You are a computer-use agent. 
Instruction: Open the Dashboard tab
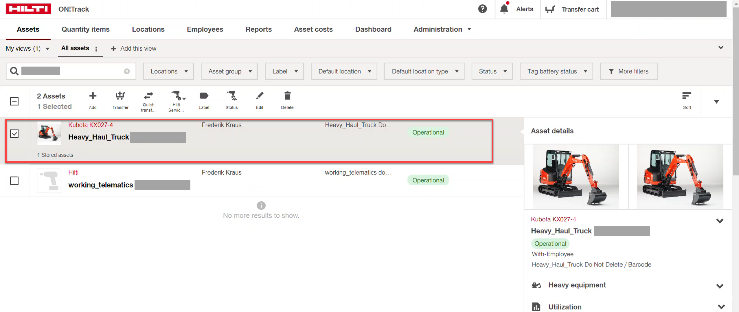click(x=373, y=29)
